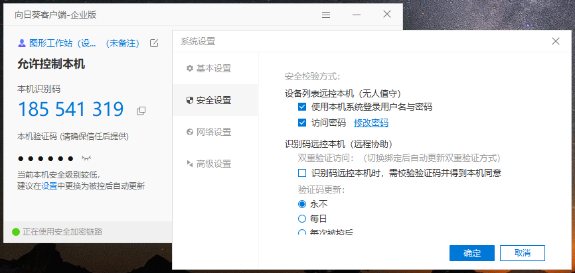Viewport: 575px width, 273px height.
Task: Open the 设置 link in the security hint
Action: 50,186
